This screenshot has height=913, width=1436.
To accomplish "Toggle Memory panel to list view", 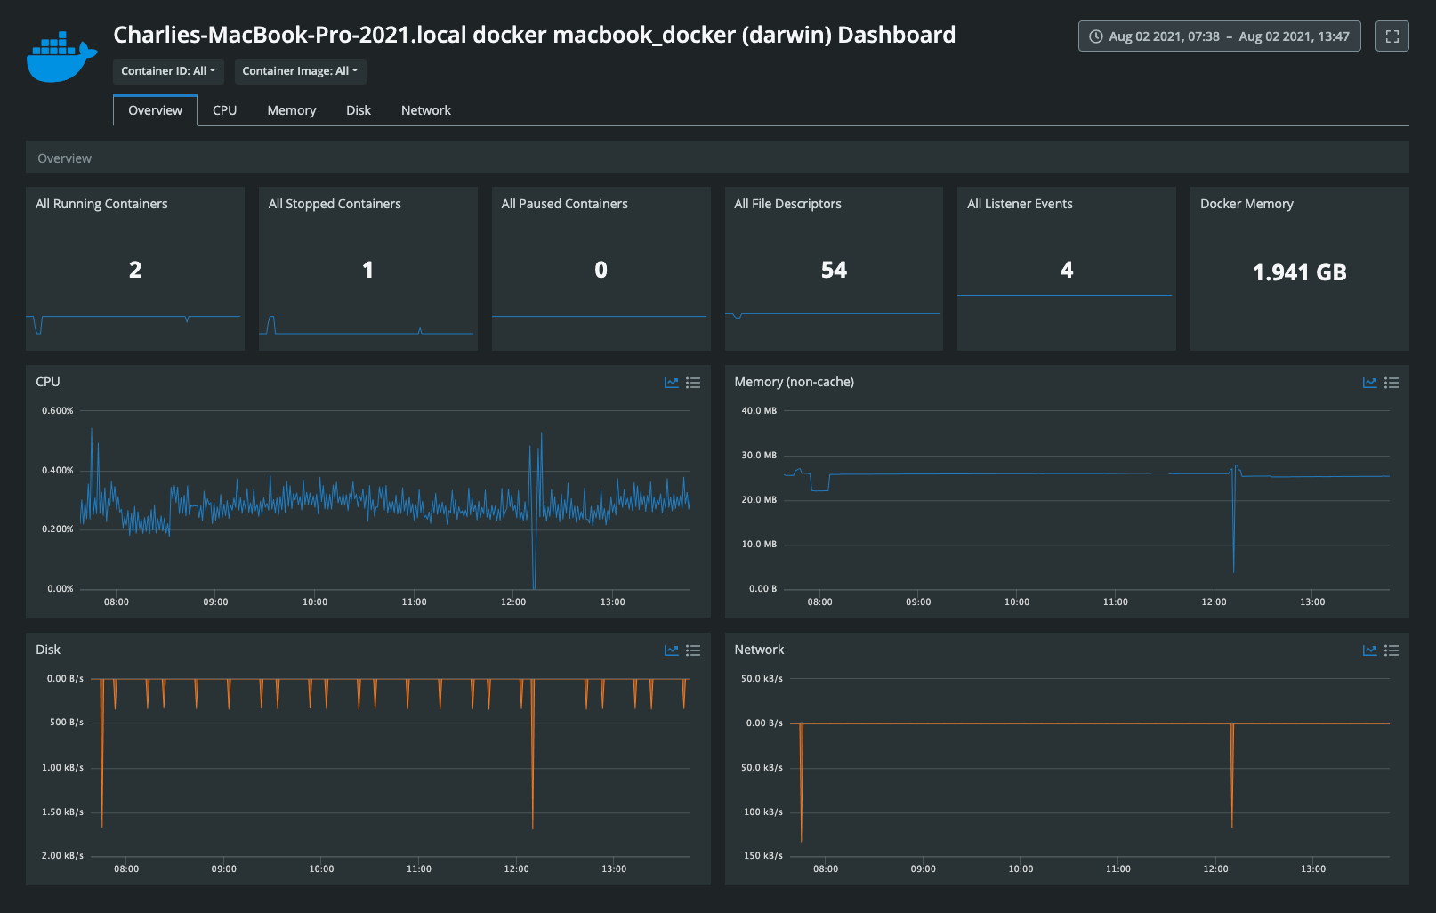I will pyautogui.click(x=1392, y=382).
